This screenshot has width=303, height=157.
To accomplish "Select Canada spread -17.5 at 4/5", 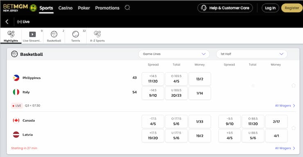I will coord(153,122).
